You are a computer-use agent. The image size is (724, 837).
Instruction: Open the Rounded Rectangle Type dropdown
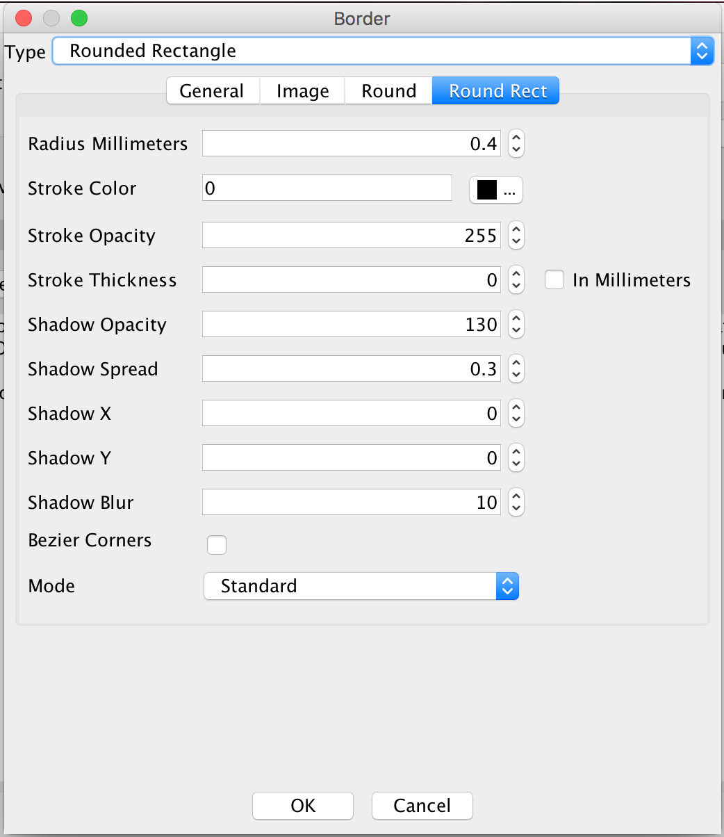point(382,51)
